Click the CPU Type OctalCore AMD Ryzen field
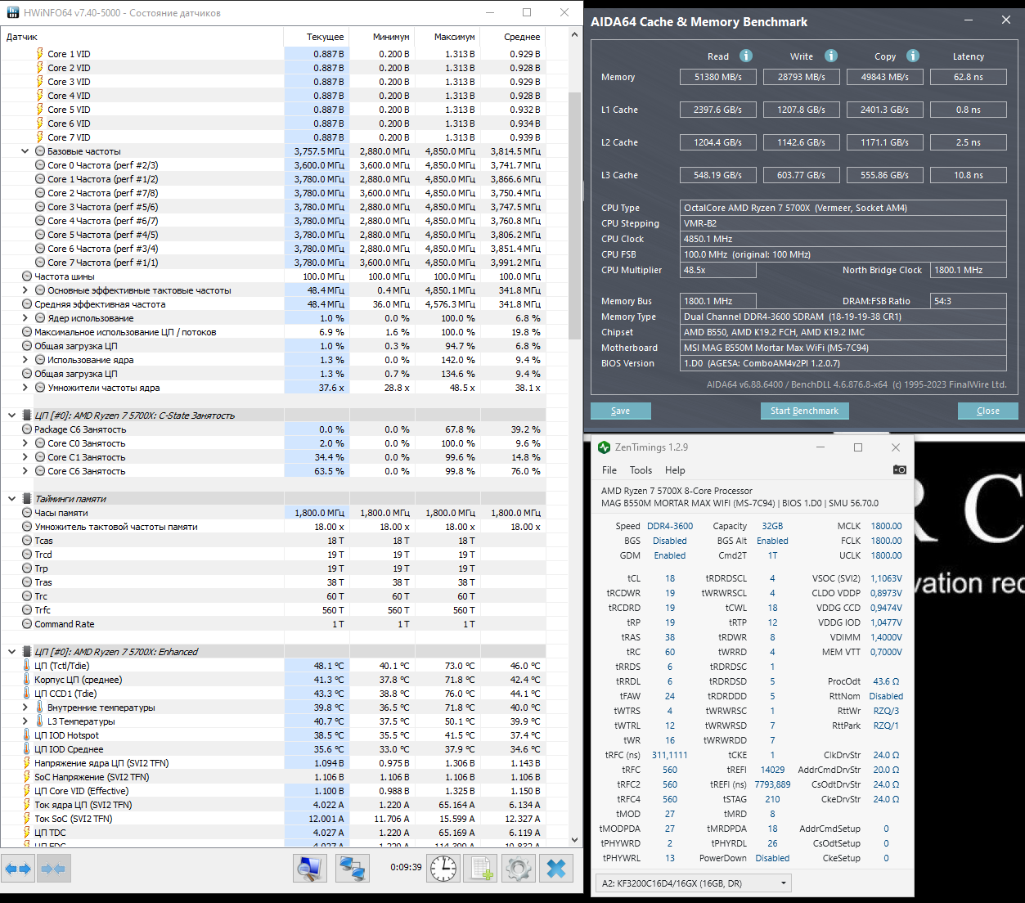 843,208
